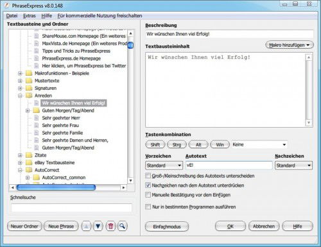Click the magnifier search button
This screenshot has width=321, height=247.
click(x=123, y=226)
